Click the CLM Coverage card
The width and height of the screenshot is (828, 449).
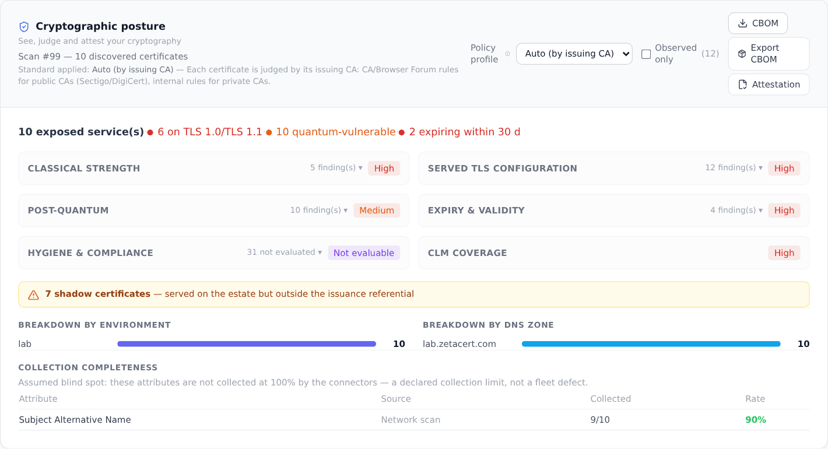[614, 253]
